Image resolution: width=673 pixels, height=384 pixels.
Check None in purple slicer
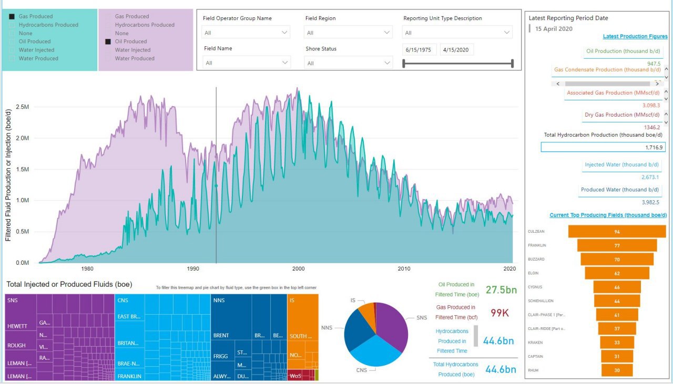pos(108,33)
